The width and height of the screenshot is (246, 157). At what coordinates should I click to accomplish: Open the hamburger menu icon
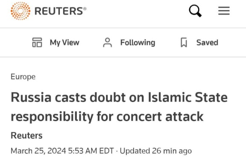224,11
